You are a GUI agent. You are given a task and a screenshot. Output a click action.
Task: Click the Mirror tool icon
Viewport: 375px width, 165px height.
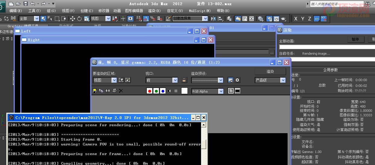click(213, 18)
